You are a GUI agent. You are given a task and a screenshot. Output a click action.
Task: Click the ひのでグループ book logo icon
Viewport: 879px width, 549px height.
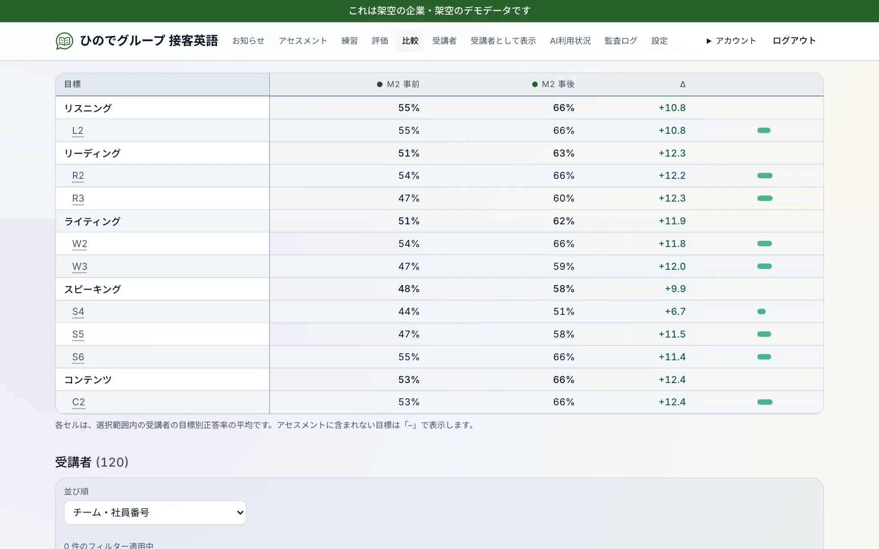64,41
